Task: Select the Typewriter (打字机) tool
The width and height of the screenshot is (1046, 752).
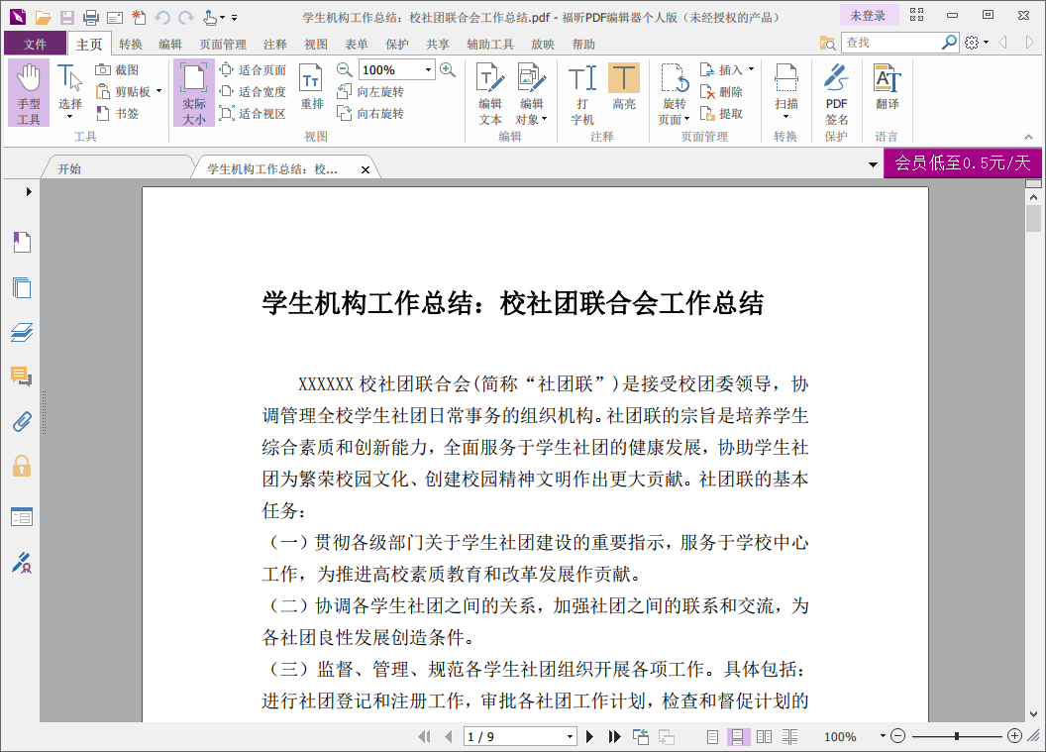Action: [582, 93]
